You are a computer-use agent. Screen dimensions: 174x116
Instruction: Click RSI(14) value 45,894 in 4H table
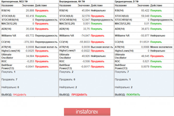click(x=86, y=10)
